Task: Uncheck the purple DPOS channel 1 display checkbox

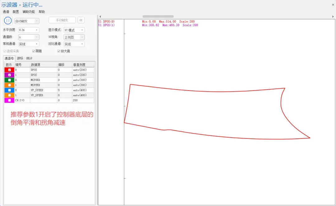Action: tap(9, 75)
